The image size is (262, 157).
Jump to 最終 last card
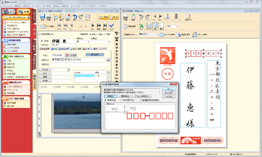(x=105, y=27)
